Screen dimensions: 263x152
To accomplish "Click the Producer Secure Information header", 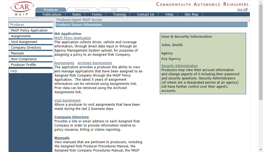I will pyautogui.click(x=151, y=25).
